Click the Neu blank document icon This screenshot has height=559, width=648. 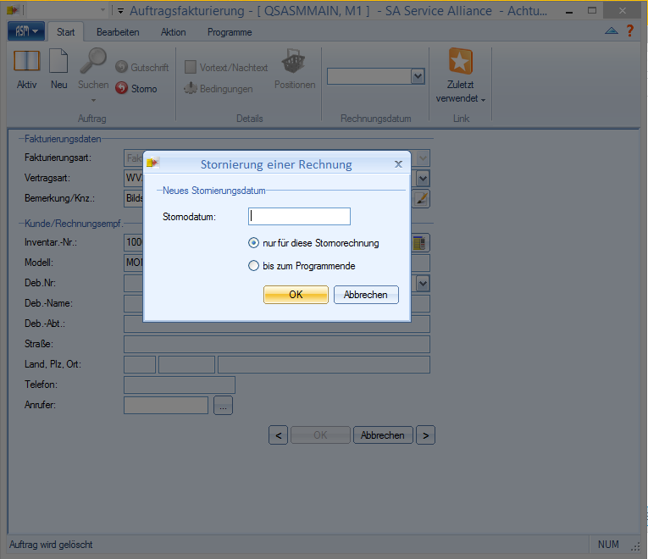pos(58,60)
